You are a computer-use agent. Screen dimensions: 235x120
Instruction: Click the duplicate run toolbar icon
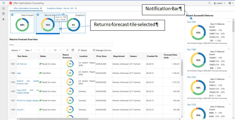(x=44, y=50)
